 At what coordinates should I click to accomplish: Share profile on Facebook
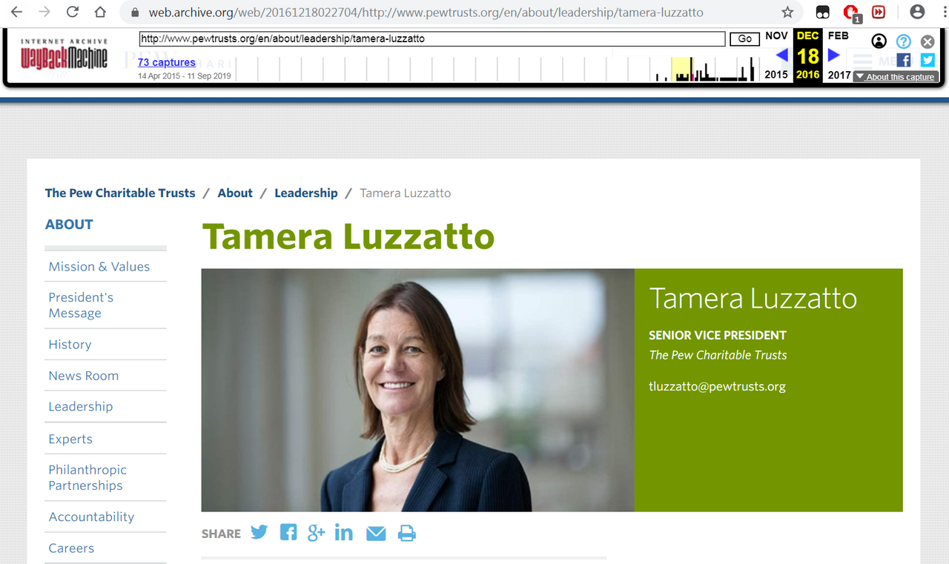(288, 532)
